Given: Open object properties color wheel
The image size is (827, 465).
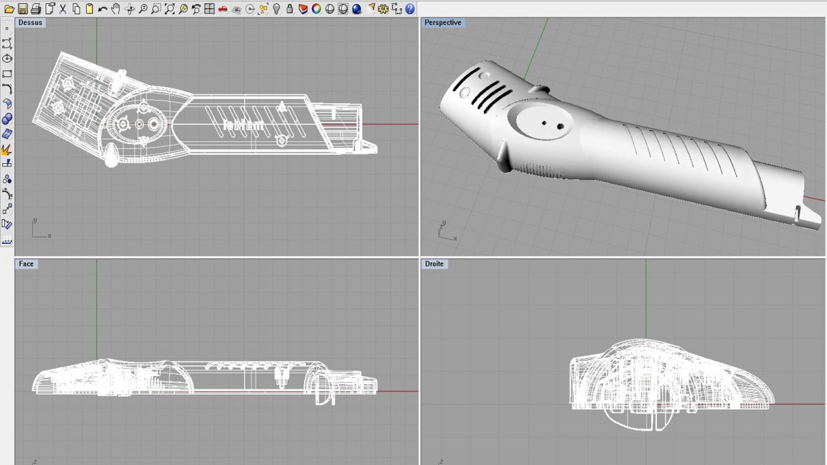Looking at the screenshot, I should [x=316, y=9].
